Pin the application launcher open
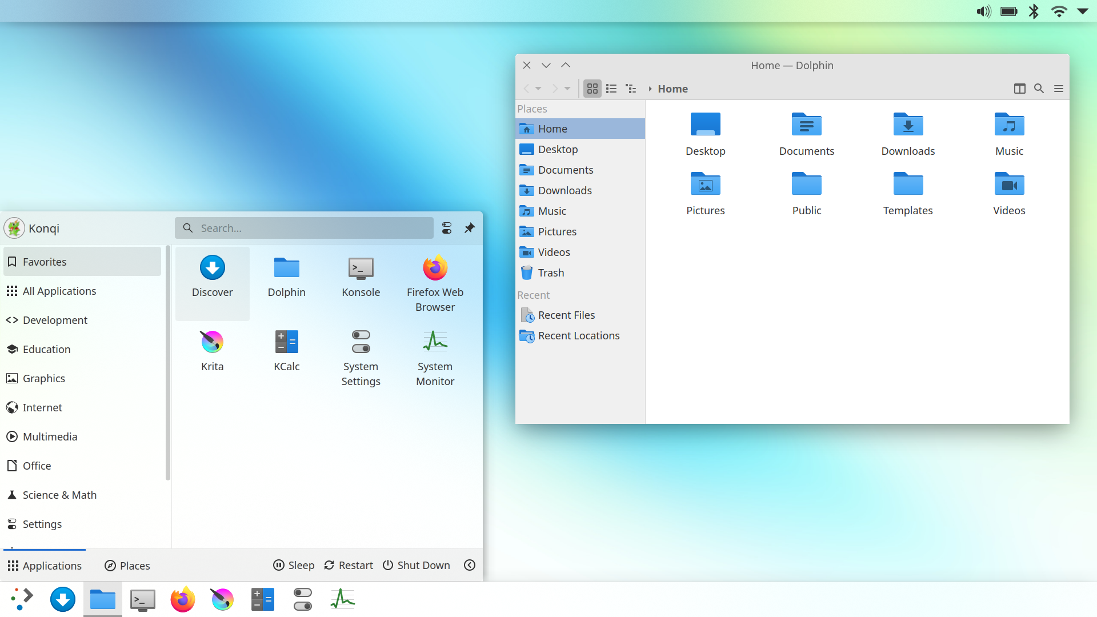This screenshot has width=1097, height=617. [470, 228]
